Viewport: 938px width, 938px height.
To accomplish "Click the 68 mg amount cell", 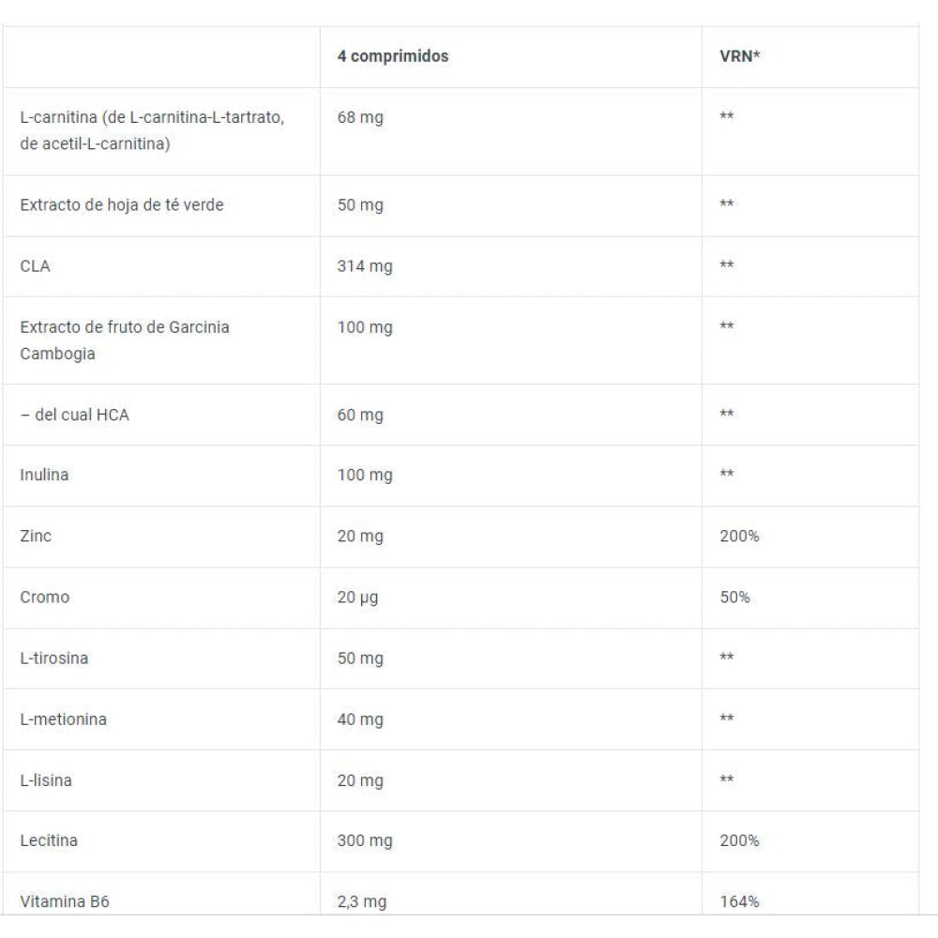I will 360,118.
